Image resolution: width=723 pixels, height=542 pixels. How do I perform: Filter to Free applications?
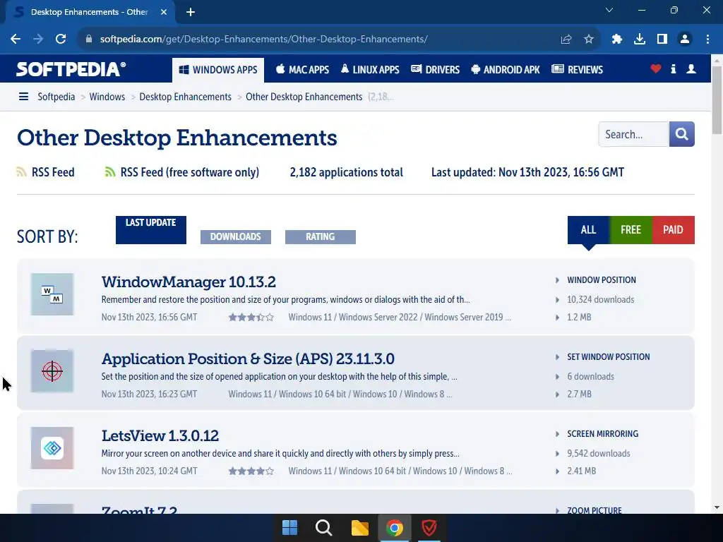tap(631, 230)
